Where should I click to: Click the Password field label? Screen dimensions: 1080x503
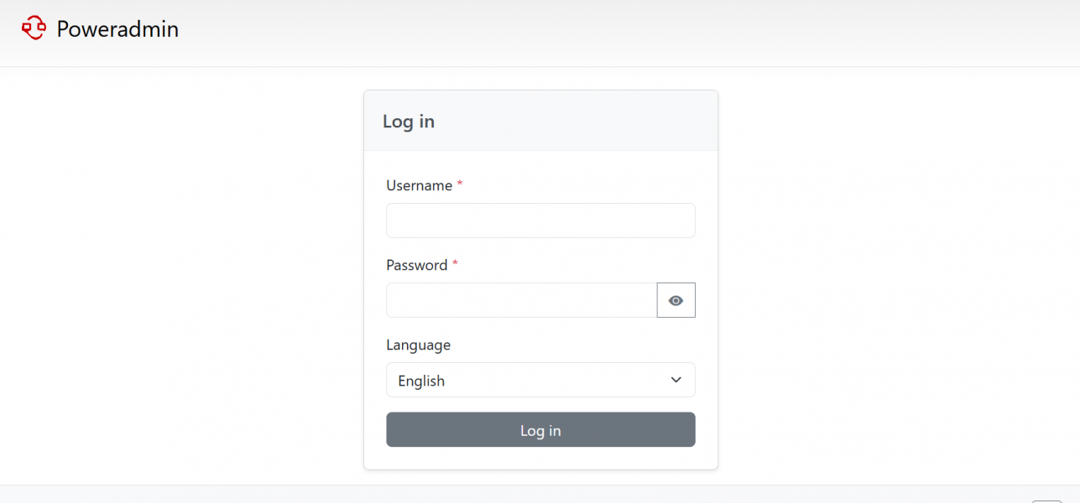pyautogui.click(x=416, y=265)
